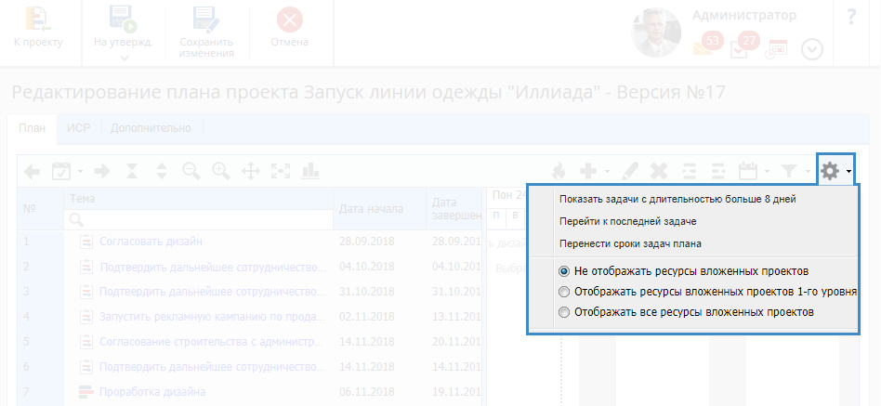
Task: Click the pencil edit task icon
Action: [x=629, y=171]
